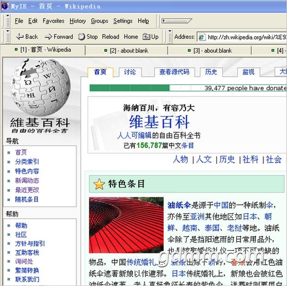Click the green marker on tab [3]
This screenshot has height=286, width=287.
189,50
